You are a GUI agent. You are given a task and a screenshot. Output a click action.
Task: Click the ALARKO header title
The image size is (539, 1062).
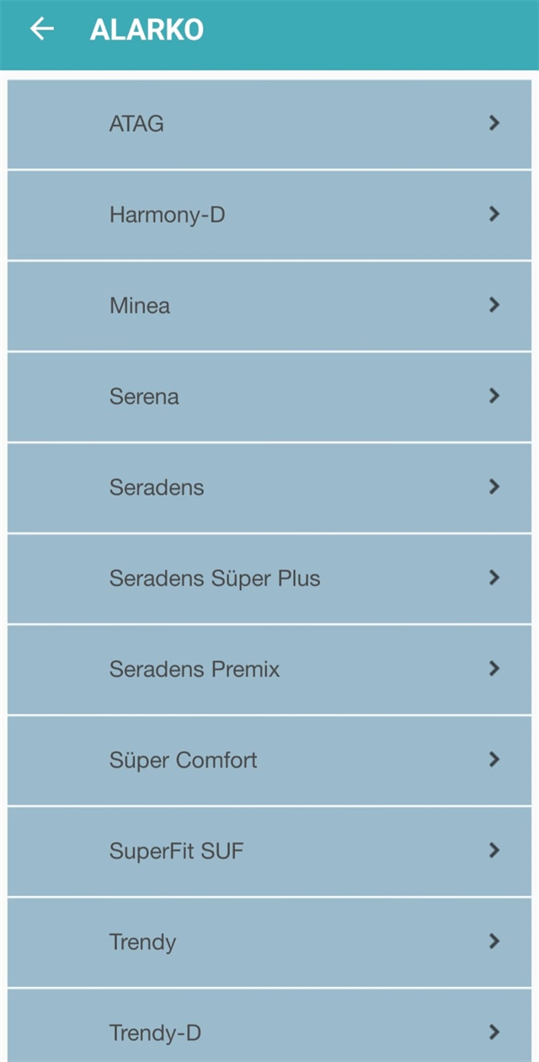[x=147, y=29]
